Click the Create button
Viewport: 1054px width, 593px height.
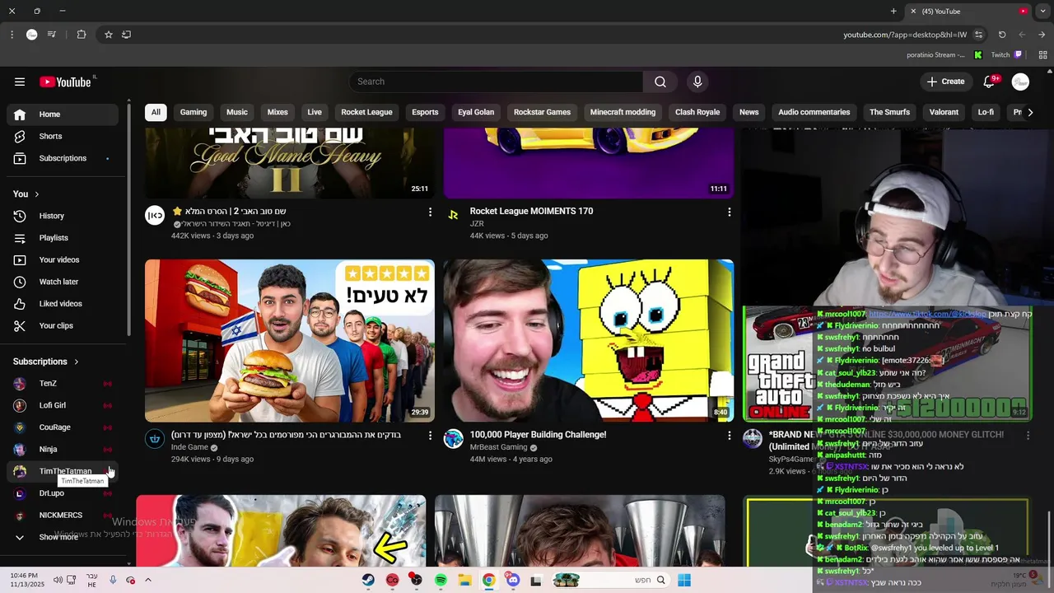(945, 82)
